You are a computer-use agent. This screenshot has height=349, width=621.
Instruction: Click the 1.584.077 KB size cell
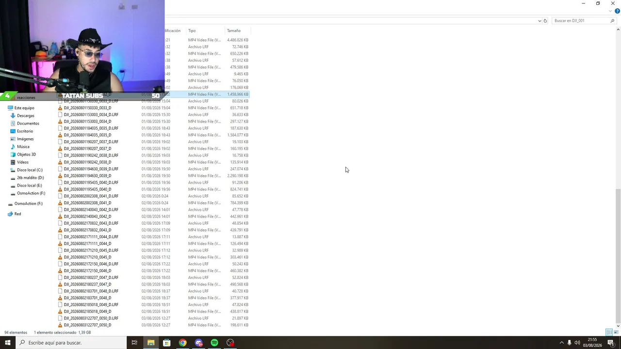coord(238,135)
